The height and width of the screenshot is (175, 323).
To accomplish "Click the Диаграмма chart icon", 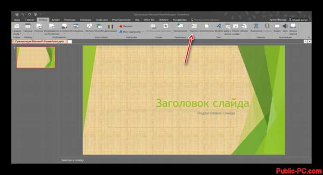I will coord(111,28).
